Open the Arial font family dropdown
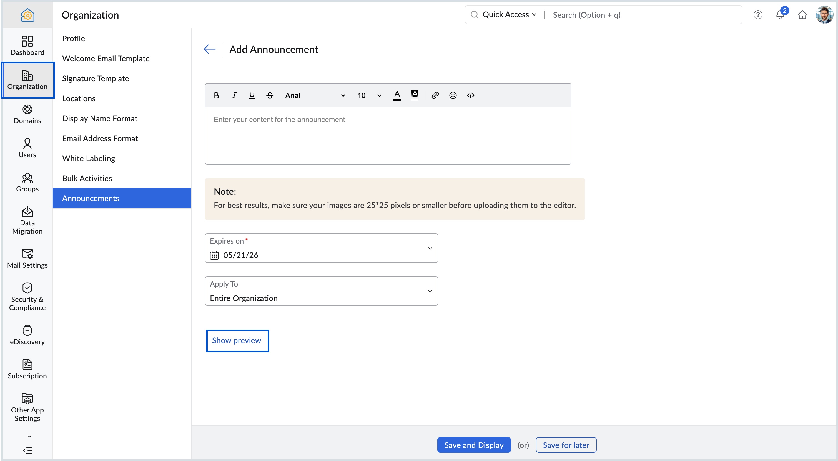This screenshot has height=461, width=838. pos(315,95)
